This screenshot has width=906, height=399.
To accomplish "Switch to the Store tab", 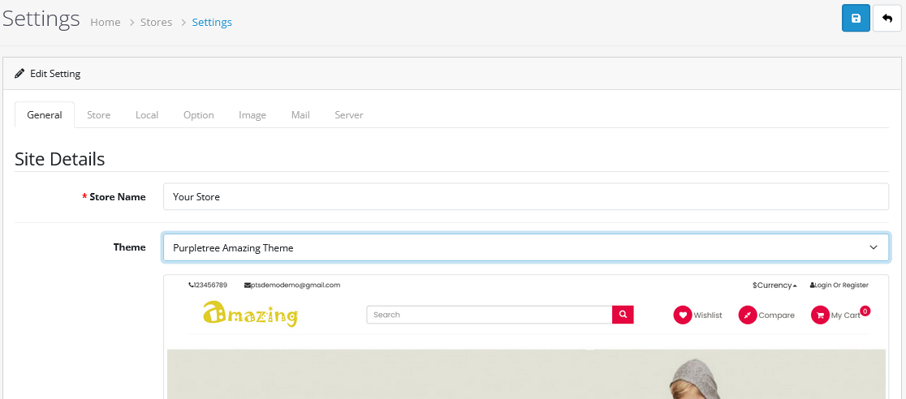I will (99, 115).
